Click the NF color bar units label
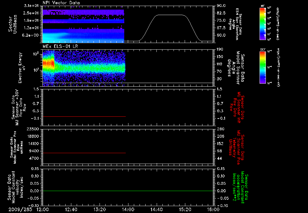 pos(278,24)
